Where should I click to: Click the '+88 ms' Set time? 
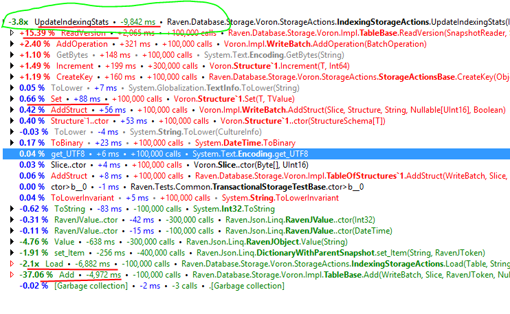87,99
